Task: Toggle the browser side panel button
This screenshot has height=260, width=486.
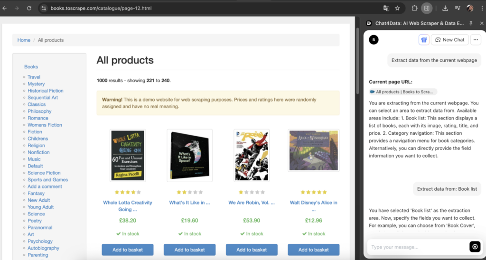Action: (x=427, y=8)
